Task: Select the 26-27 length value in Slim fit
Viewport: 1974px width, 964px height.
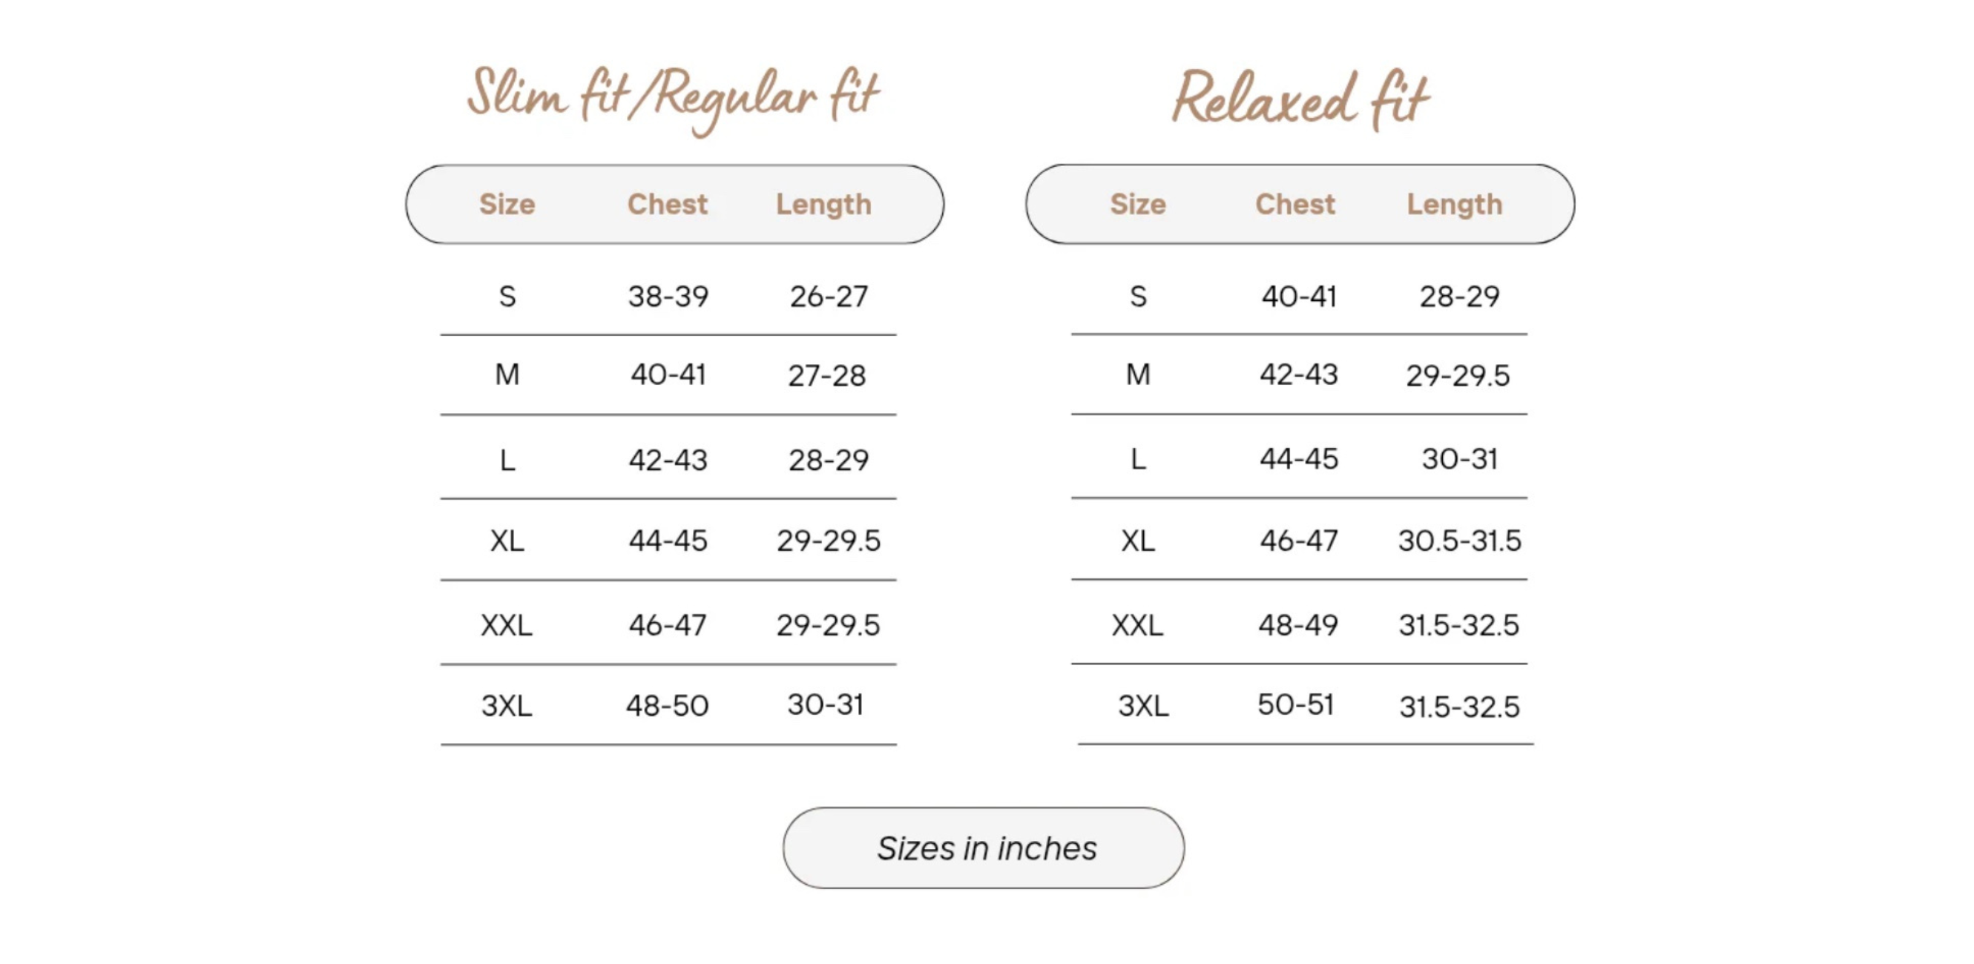Action: pos(829,297)
